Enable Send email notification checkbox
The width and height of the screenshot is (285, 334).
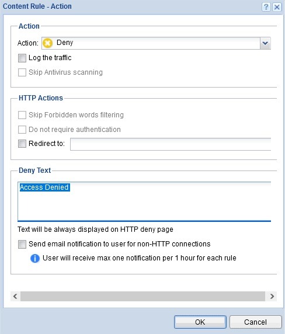pyautogui.click(x=22, y=244)
